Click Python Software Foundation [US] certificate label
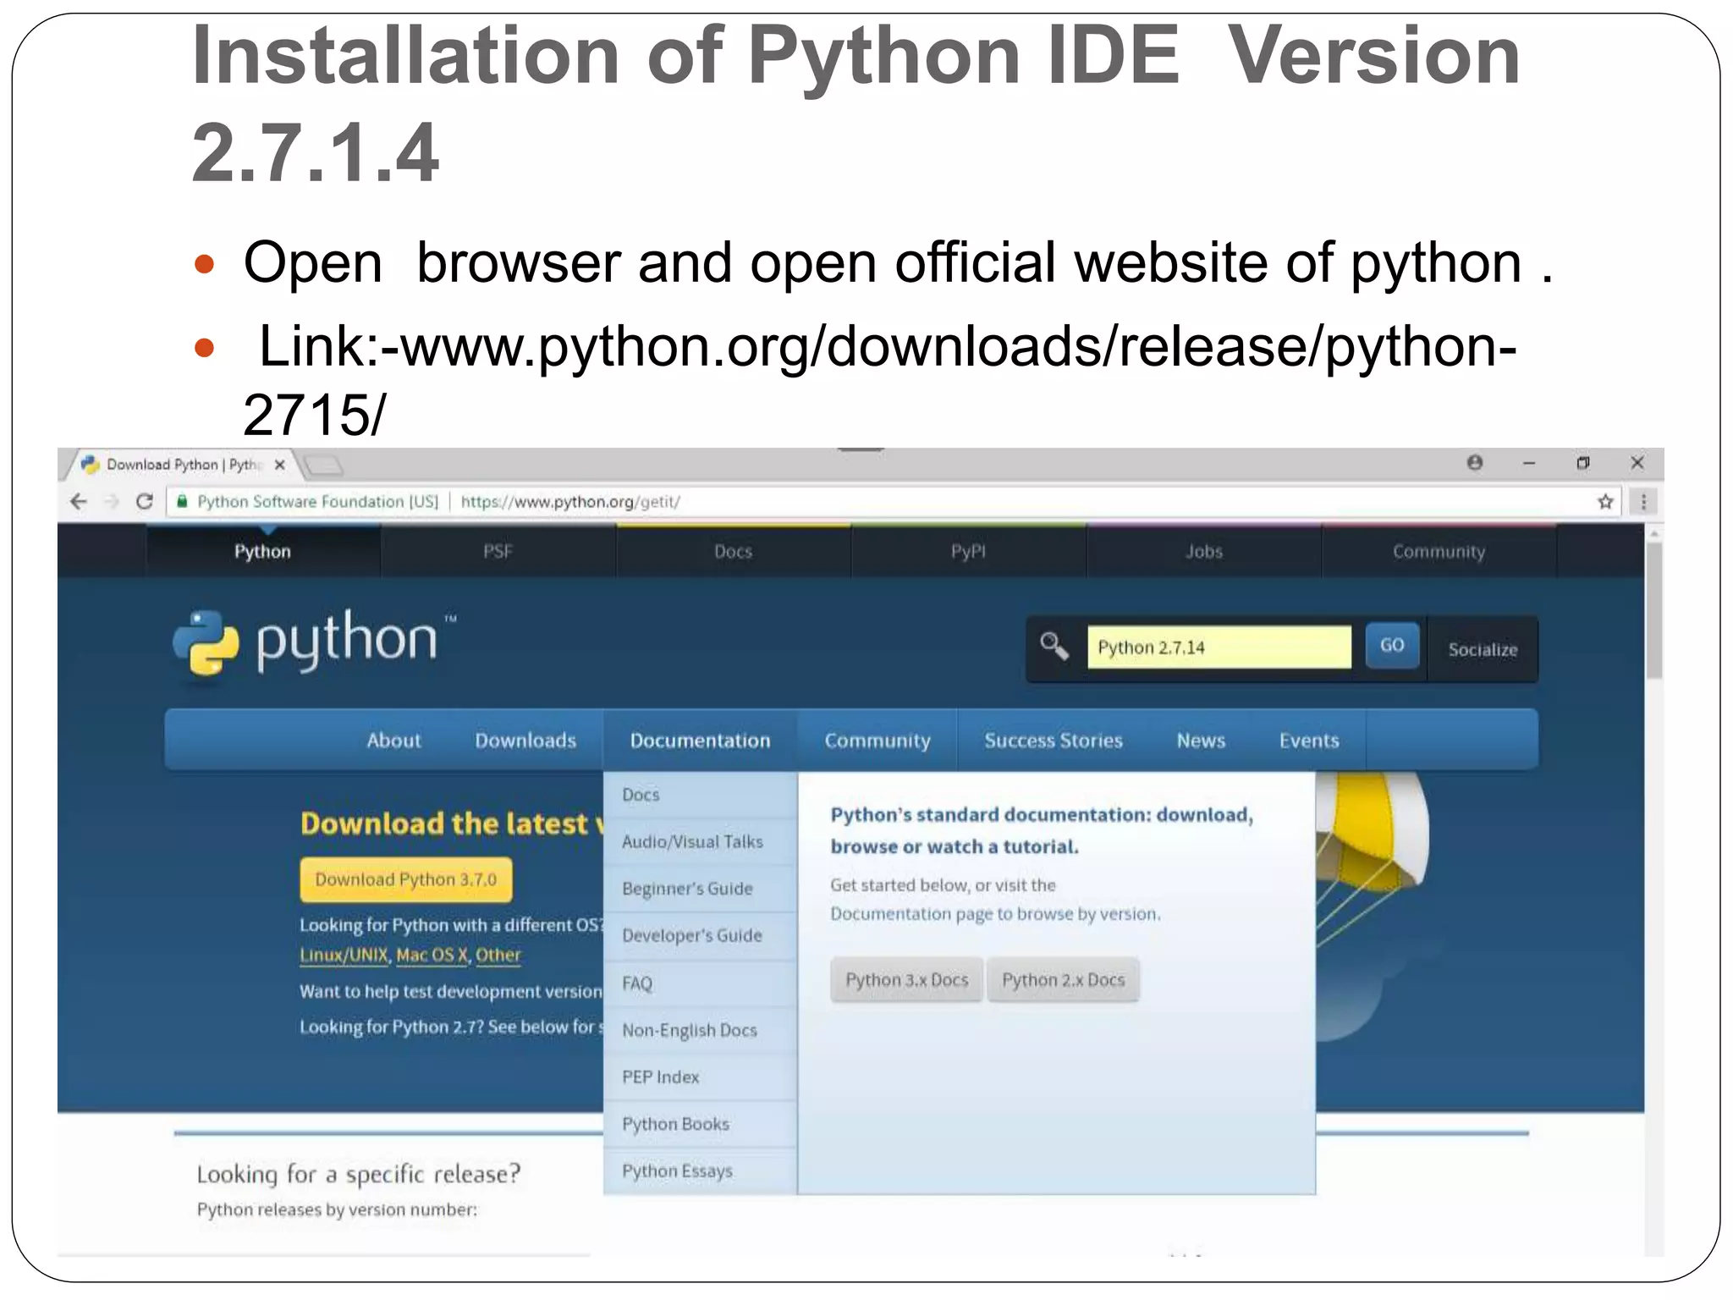 (318, 502)
